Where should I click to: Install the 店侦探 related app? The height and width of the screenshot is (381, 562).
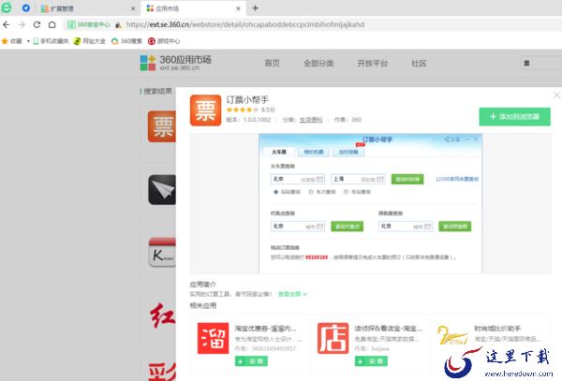(371, 361)
